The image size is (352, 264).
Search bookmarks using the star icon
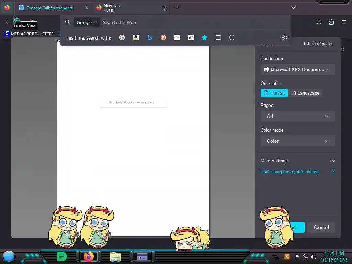[204, 37]
